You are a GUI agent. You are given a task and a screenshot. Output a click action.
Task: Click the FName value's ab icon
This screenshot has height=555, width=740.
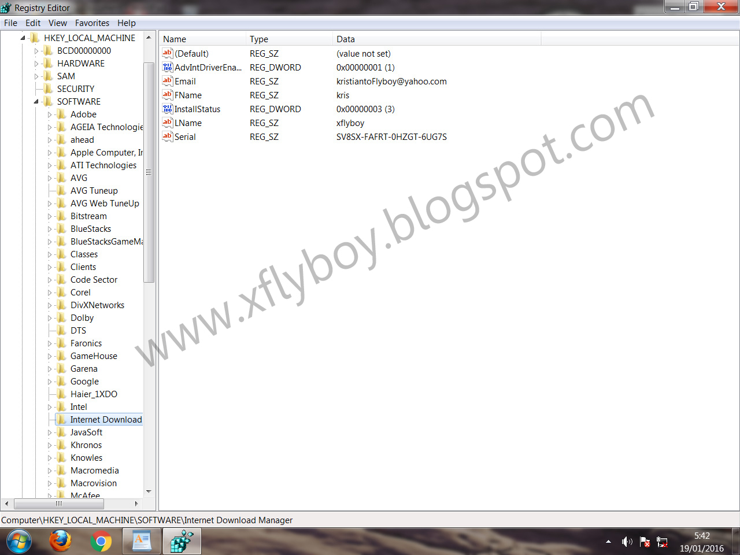click(167, 95)
